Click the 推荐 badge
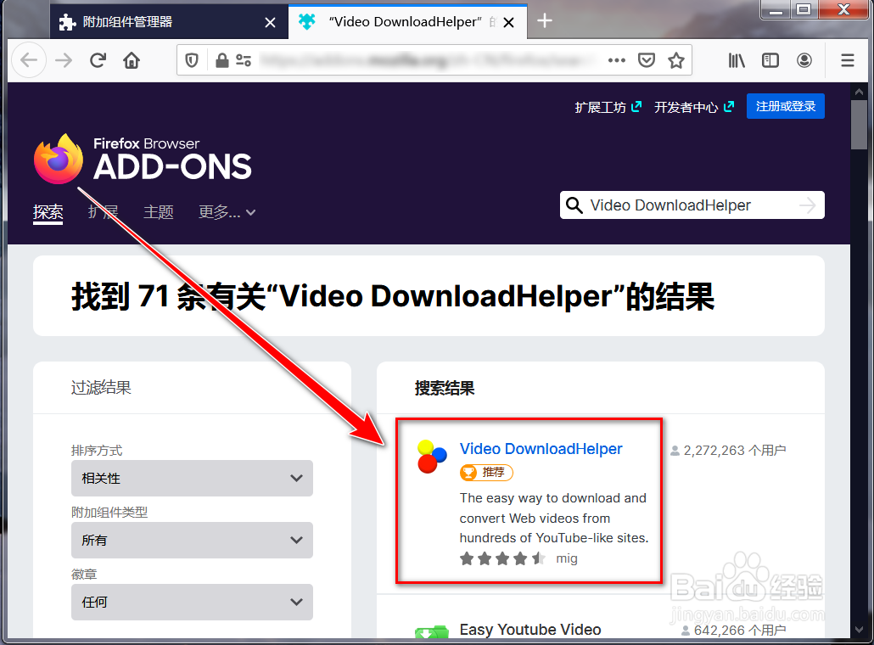The height and width of the screenshot is (645, 874). 486,472
